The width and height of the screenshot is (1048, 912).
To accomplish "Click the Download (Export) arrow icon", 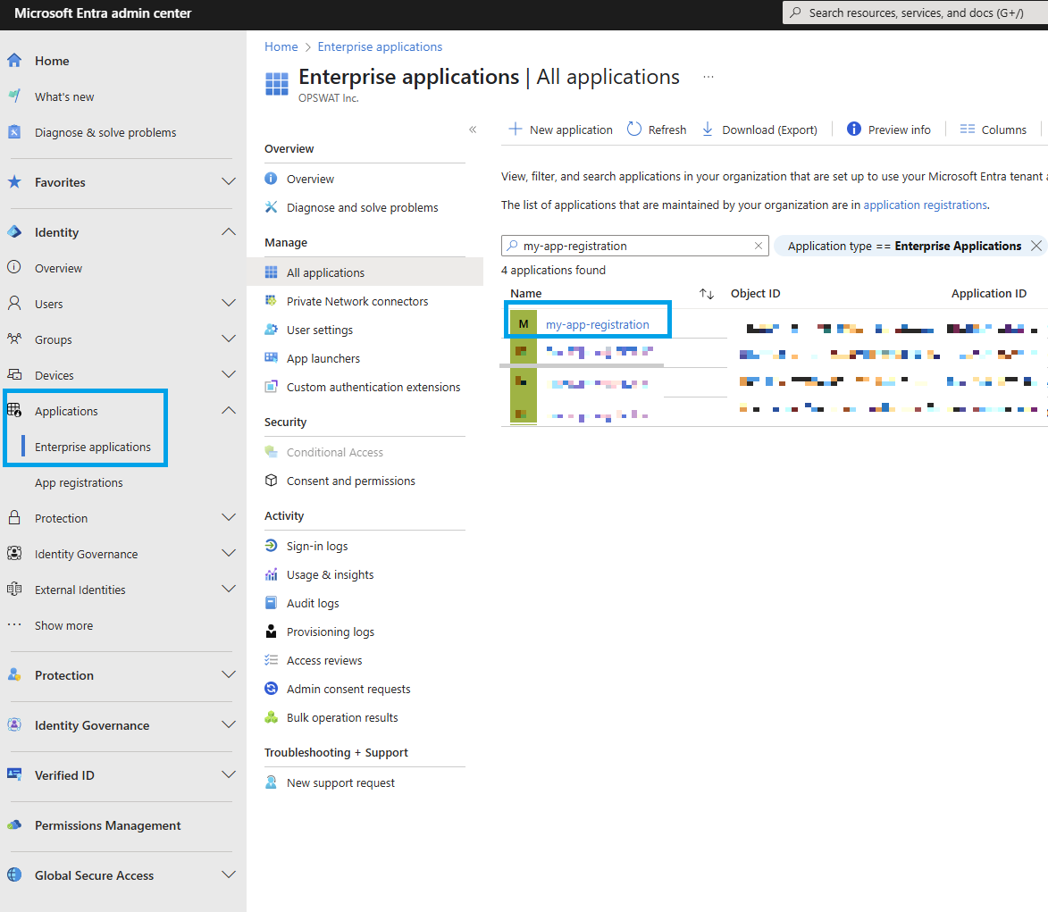I will click(707, 129).
